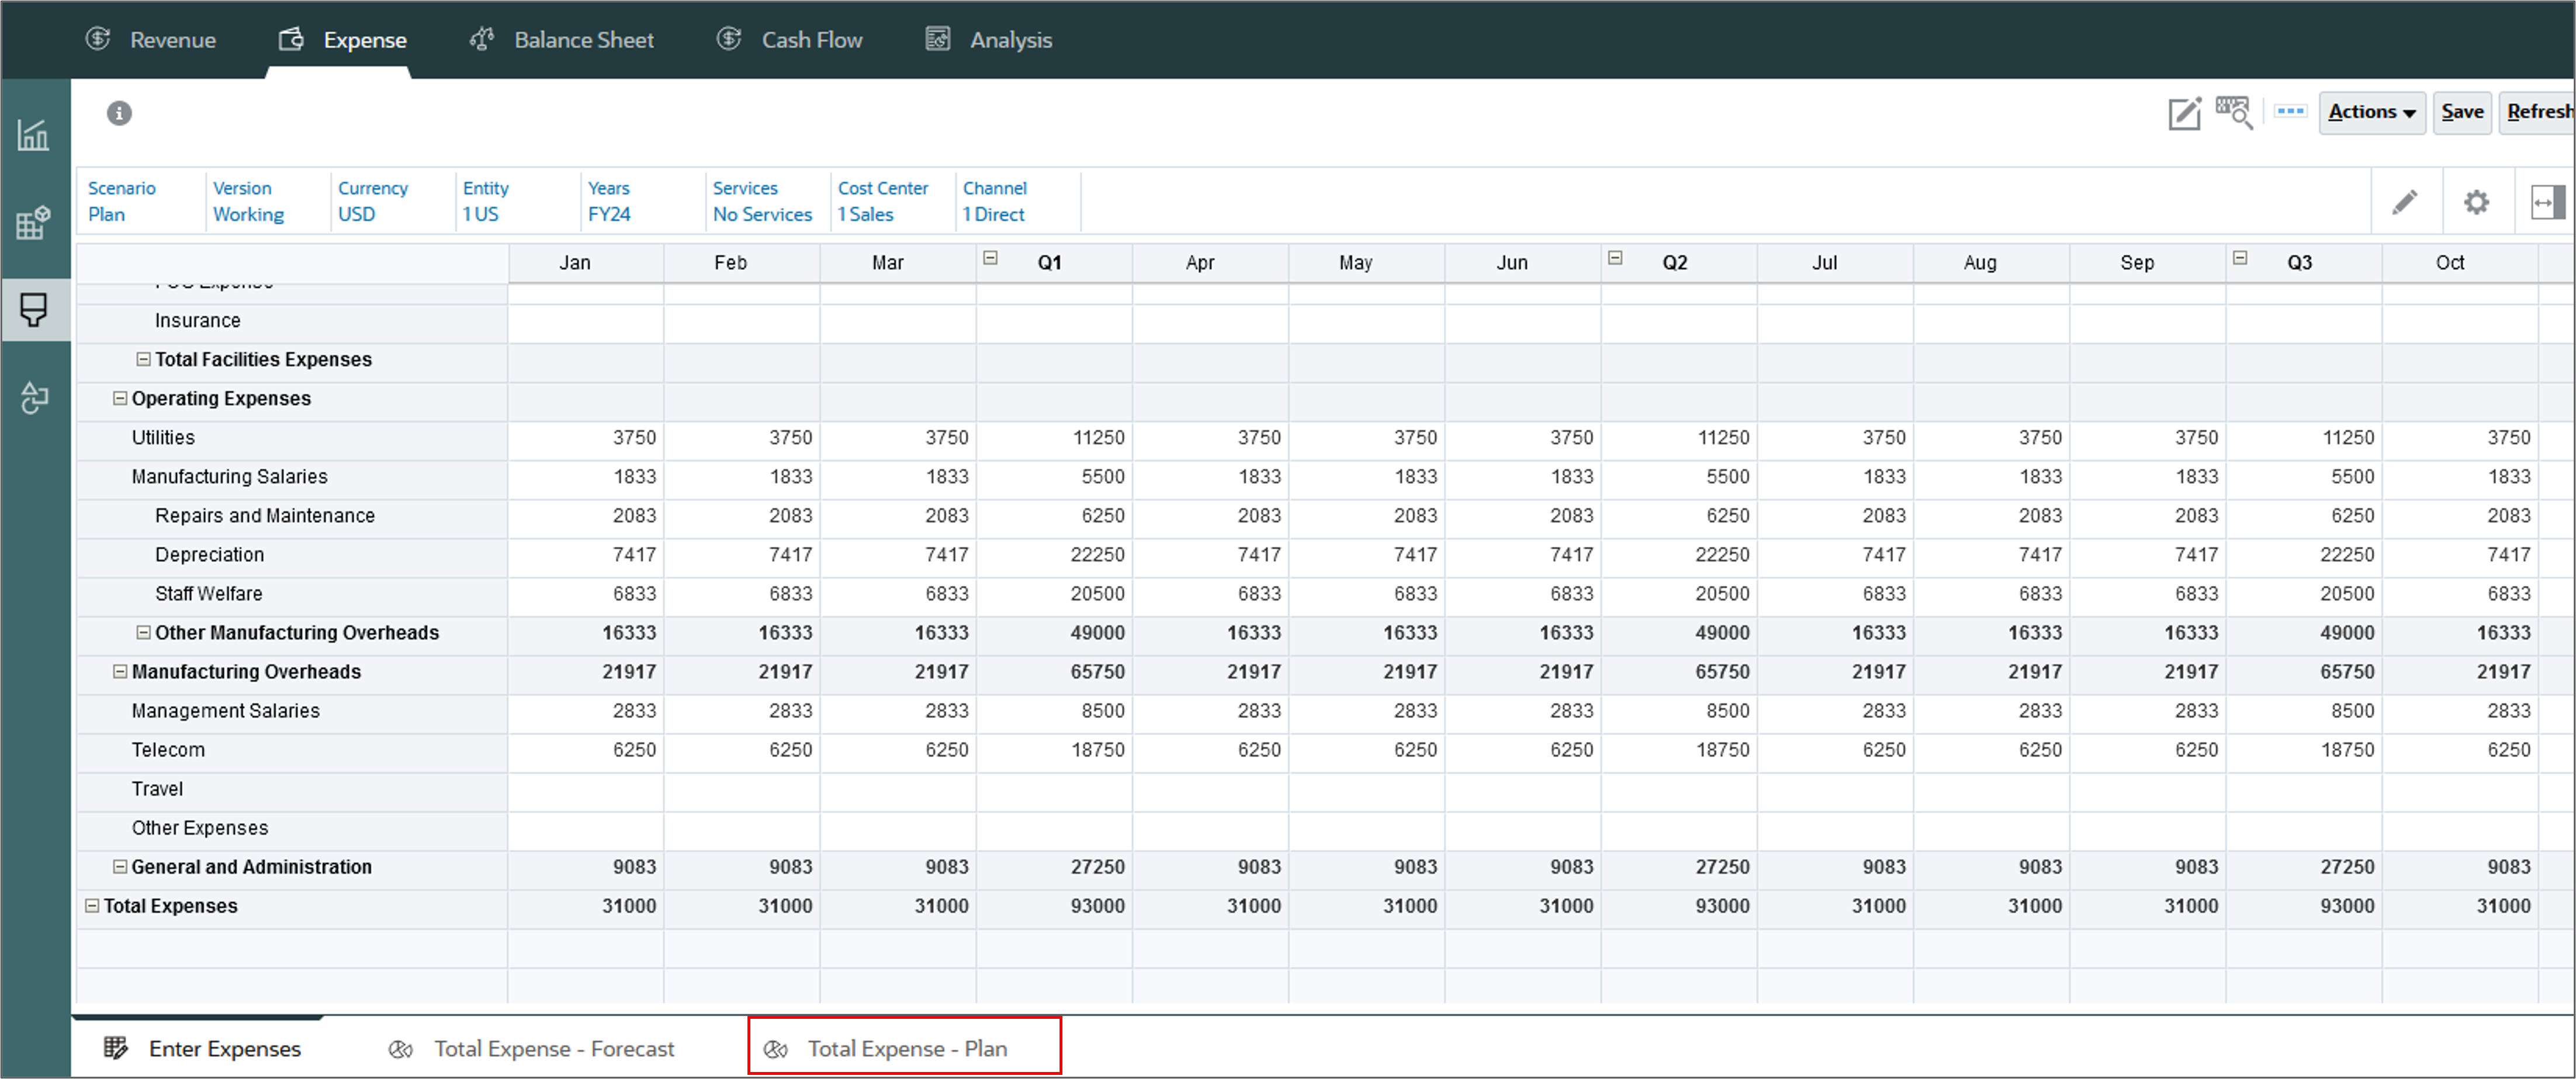Click the Total Expense - Forecast dashboard icon
This screenshot has height=1079, width=2576.
[x=400, y=1049]
